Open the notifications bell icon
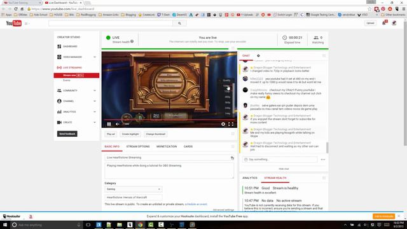 click(384, 23)
